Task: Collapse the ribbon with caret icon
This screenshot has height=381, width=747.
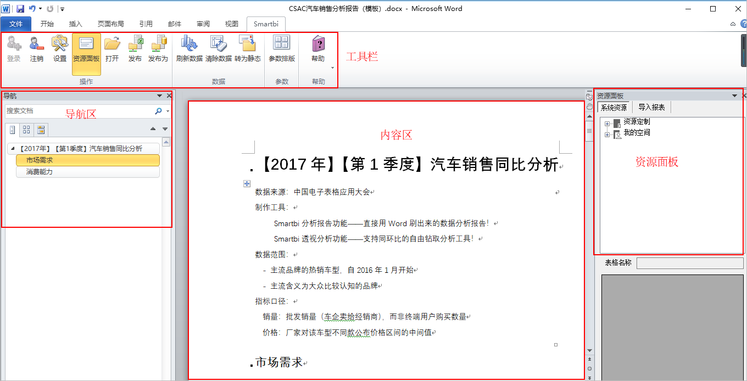Action: click(x=733, y=24)
